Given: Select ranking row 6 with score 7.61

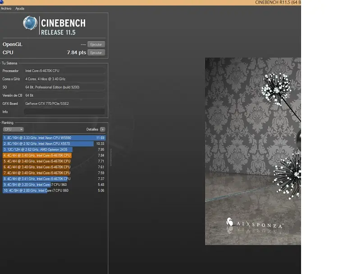Looking at the screenshot, I should pos(54,167).
